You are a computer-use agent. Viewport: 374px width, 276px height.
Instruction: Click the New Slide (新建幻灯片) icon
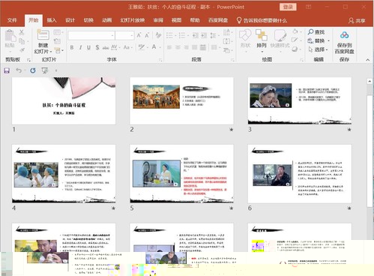tap(43, 34)
